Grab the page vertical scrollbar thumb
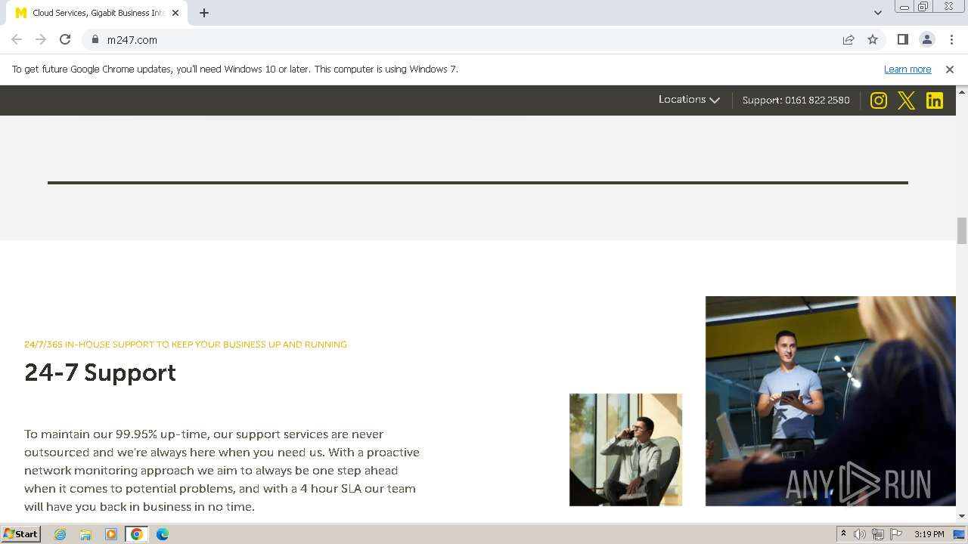The width and height of the screenshot is (968, 544). [962, 230]
